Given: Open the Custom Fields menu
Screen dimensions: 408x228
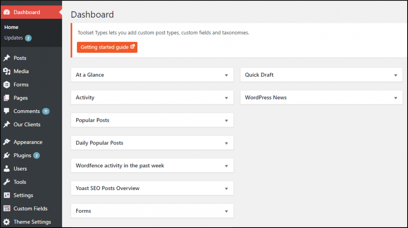Looking at the screenshot, I should pos(30,208).
